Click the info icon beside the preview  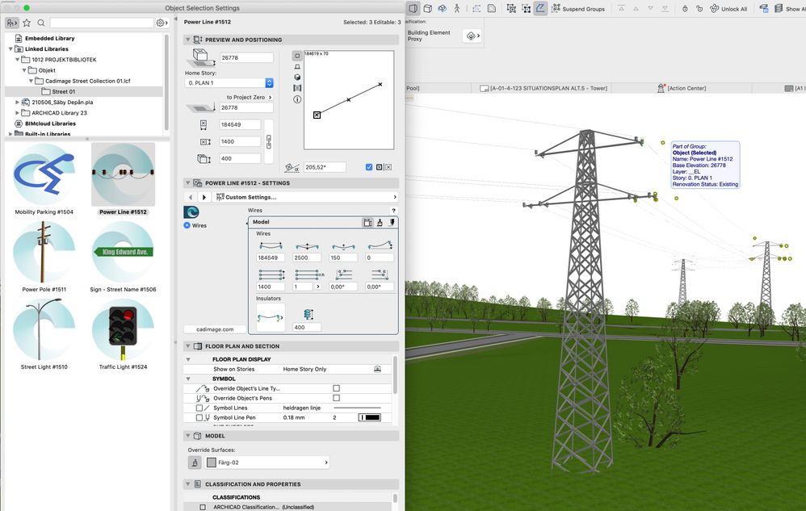click(297, 99)
